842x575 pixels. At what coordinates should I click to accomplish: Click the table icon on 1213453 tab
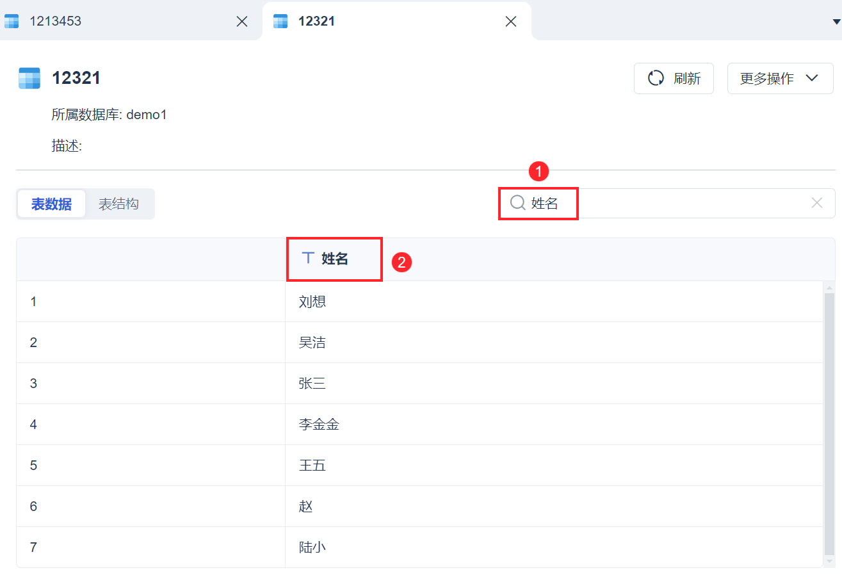point(12,21)
